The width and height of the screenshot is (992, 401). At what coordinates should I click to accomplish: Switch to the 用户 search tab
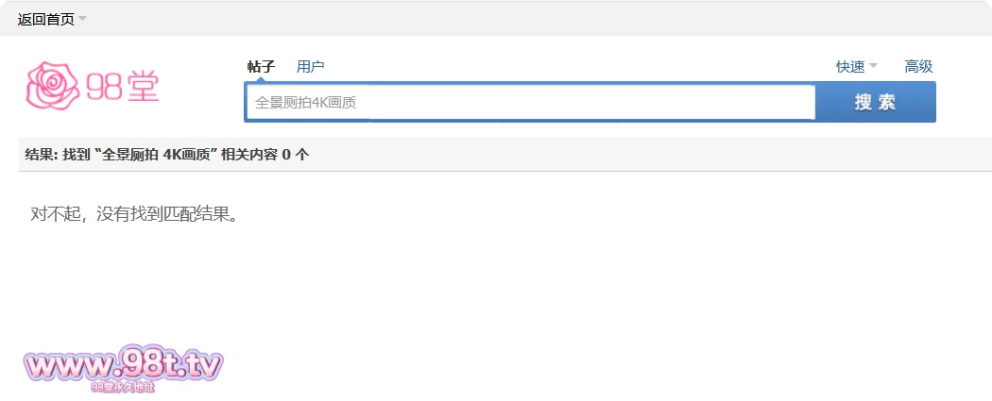click(x=310, y=66)
